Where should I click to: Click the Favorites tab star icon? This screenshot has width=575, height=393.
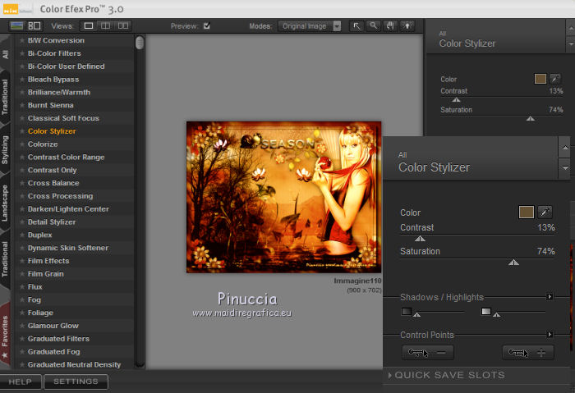5,355
